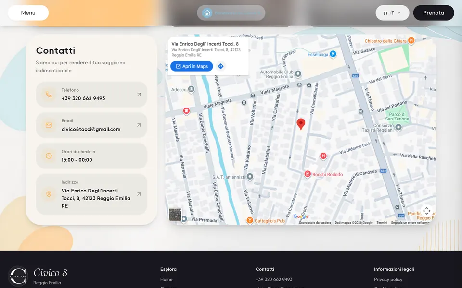Open the Telefono card arrow link
The width and height of the screenshot is (462, 288).
pos(139,95)
